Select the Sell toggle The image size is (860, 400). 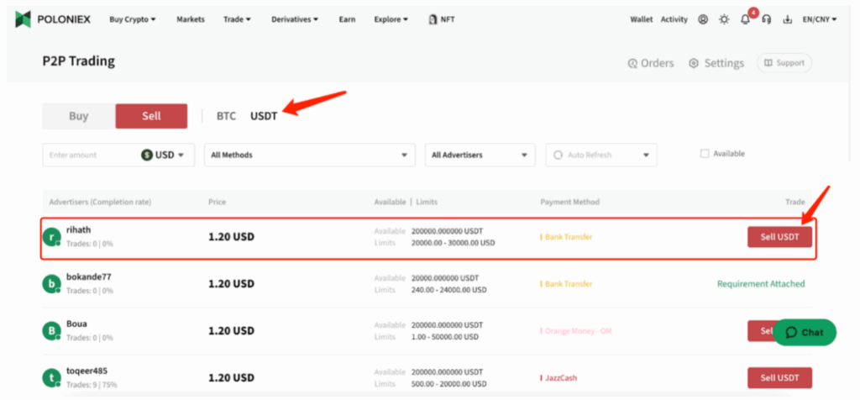tap(151, 116)
